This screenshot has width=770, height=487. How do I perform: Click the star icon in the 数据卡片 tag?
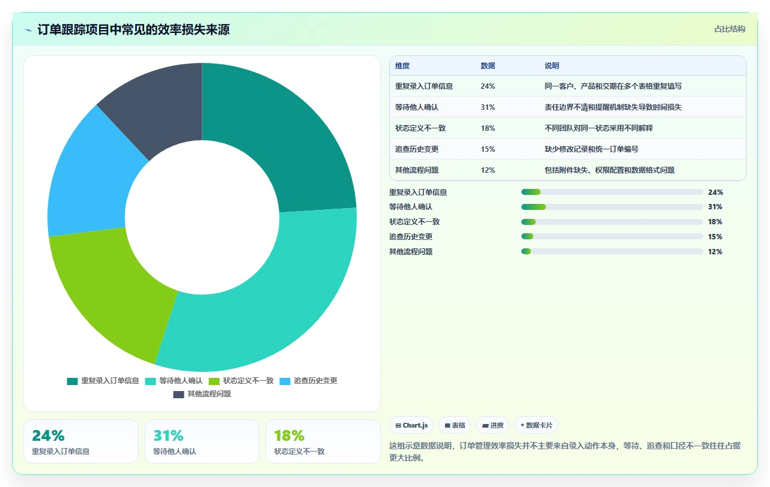coord(522,425)
